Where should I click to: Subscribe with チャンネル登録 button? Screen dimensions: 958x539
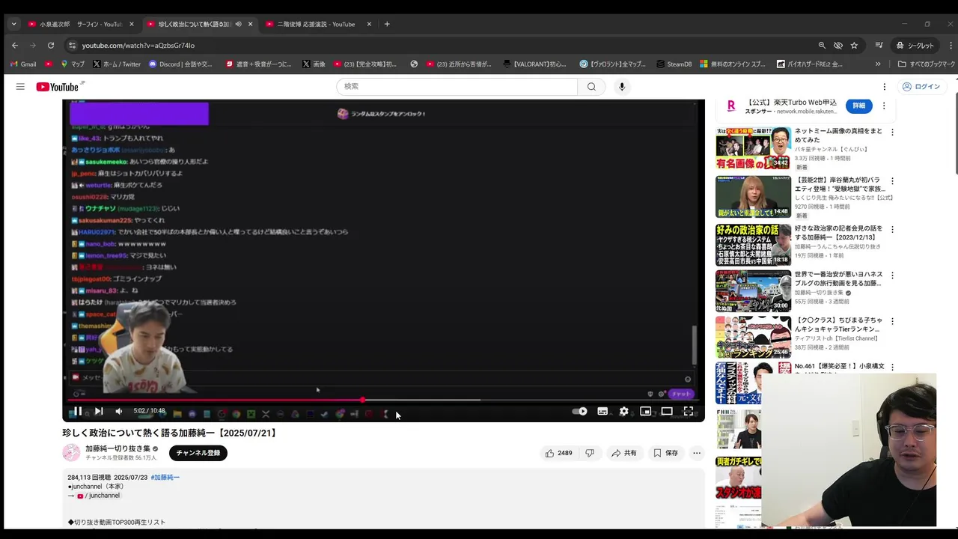click(198, 453)
